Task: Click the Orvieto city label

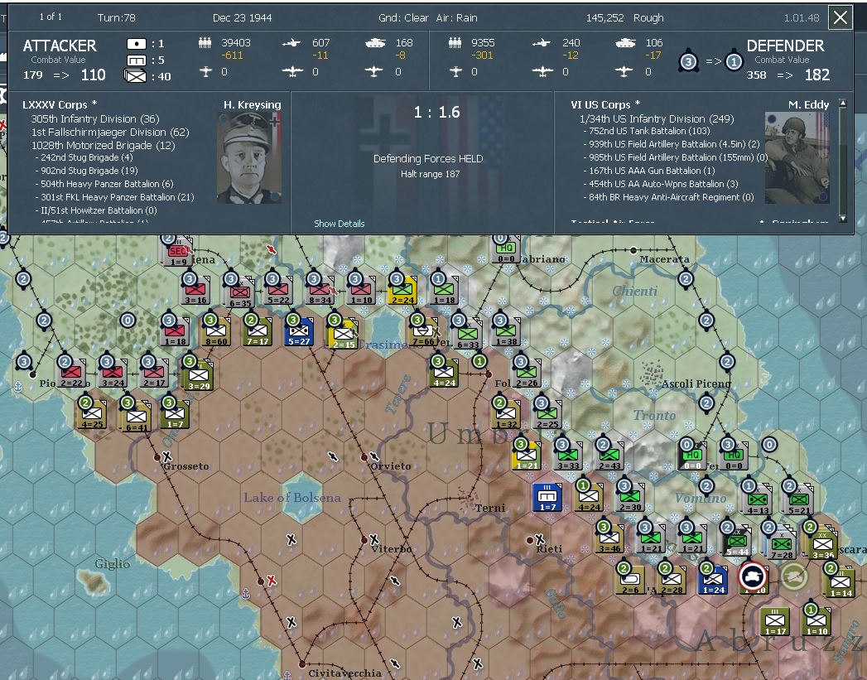Action: pyautogui.click(x=391, y=466)
